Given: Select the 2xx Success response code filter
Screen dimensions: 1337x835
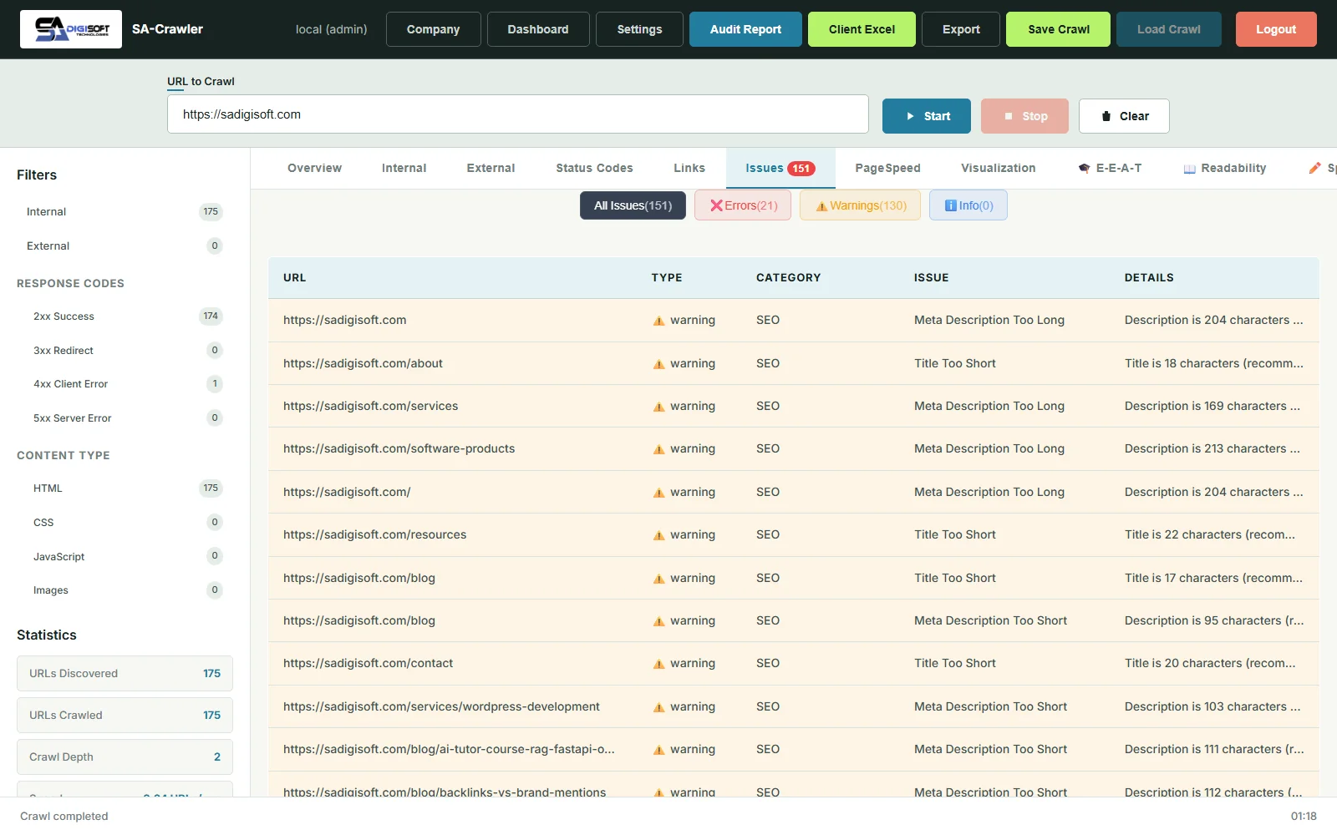Looking at the screenshot, I should tap(125, 316).
